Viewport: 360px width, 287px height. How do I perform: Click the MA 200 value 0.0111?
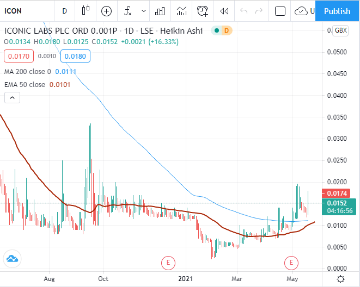coord(66,72)
